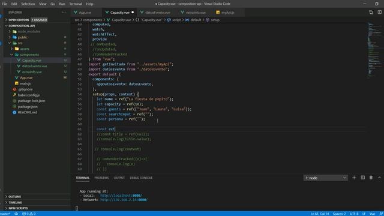Viewport: 384px width, 216px height.
Task: Open App.vue in the file tree
Action: click(26, 77)
